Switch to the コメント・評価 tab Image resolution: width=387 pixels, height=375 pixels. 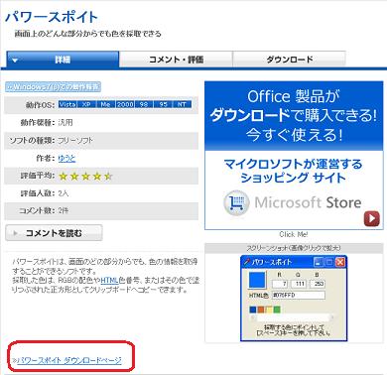176,60
